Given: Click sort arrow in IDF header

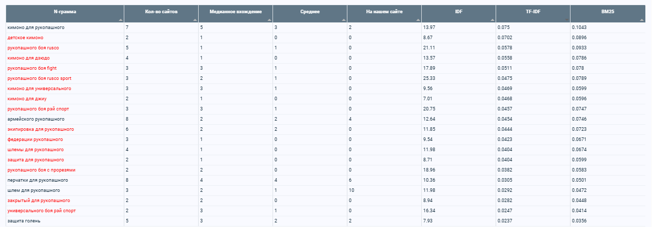Looking at the screenshot, I should (492, 19).
